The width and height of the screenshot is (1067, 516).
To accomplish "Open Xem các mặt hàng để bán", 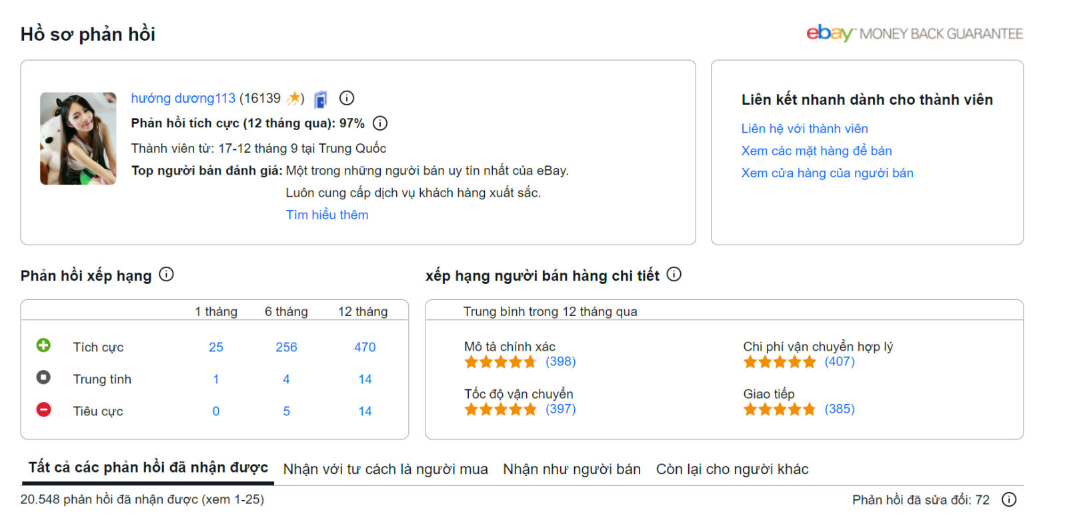I will point(816,151).
